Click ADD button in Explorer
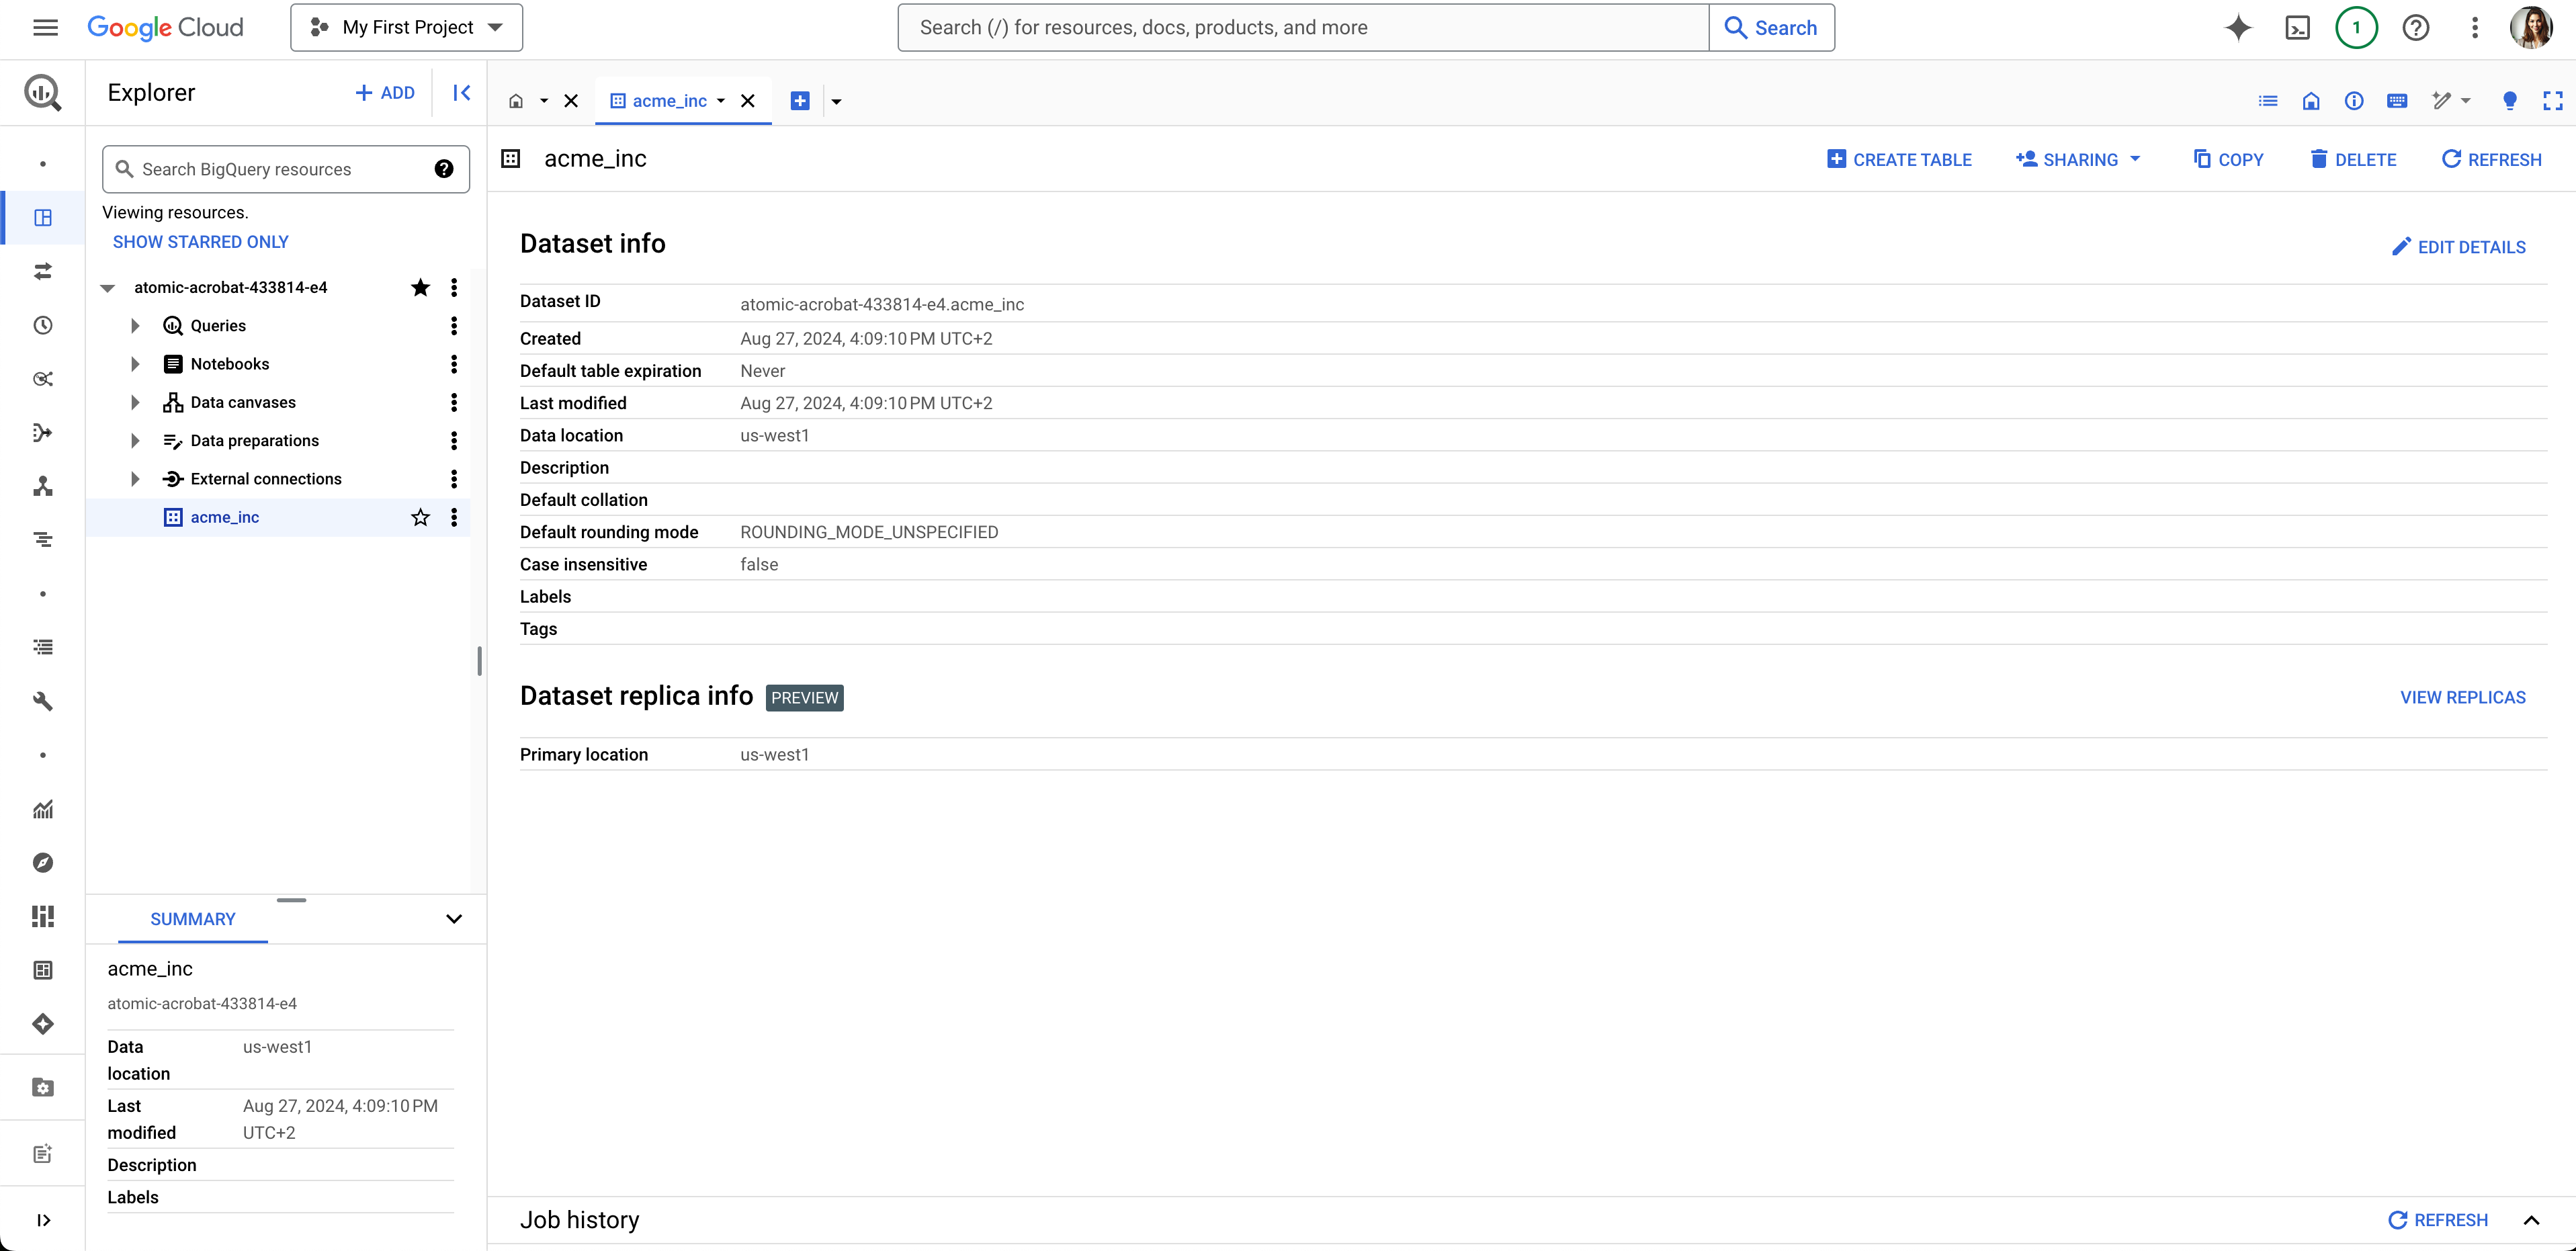This screenshot has width=2576, height=1251. coord(385,93)
